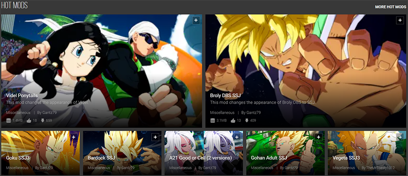Click the 18 likes count
Image resolution: width=408 pixels, height=176 pixels.
(x=35, y=121)
